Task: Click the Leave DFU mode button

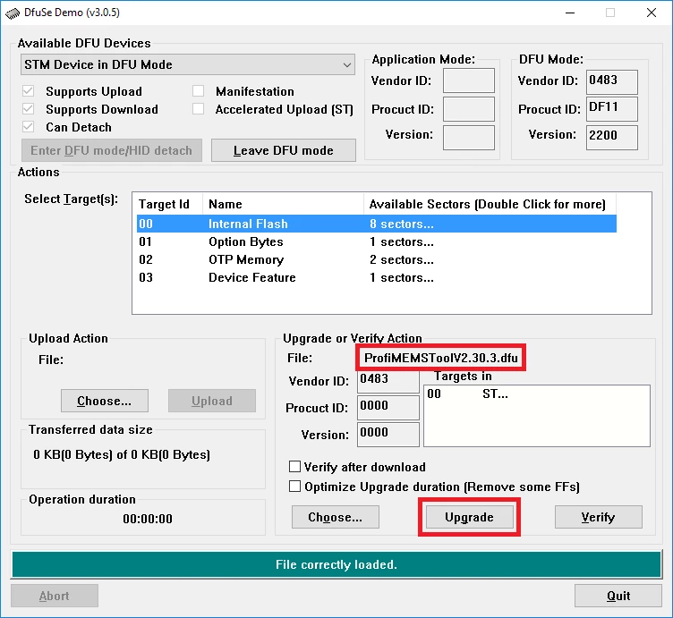Action: coord(284,150)
